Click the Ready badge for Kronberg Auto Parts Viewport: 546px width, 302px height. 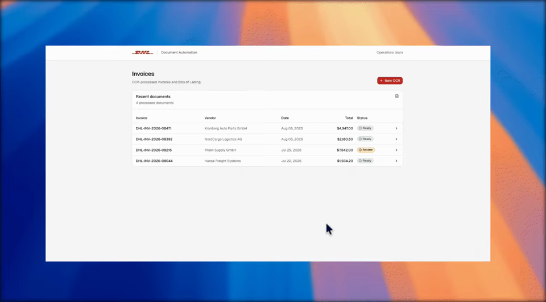[365, 128]
